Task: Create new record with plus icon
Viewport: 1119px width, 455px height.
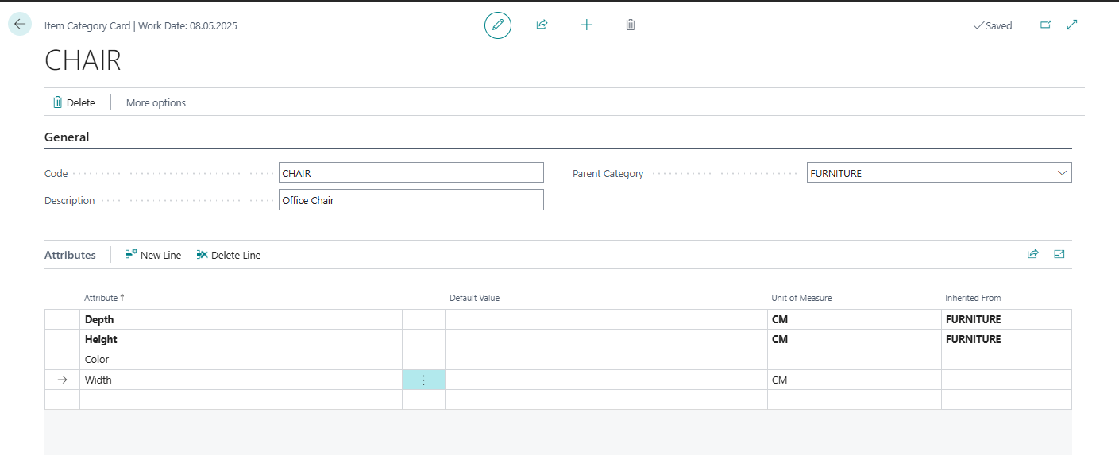Action: pyautogui.click(x=587, y=25)
